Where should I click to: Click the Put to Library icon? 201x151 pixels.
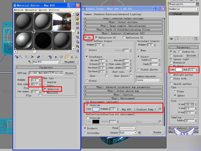44,57
